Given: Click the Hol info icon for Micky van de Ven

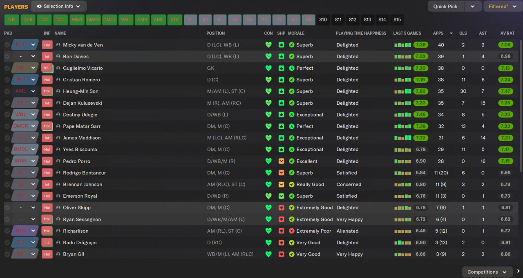Looking at the screenshot, I should pyautogui.click(x=47, y=45).
